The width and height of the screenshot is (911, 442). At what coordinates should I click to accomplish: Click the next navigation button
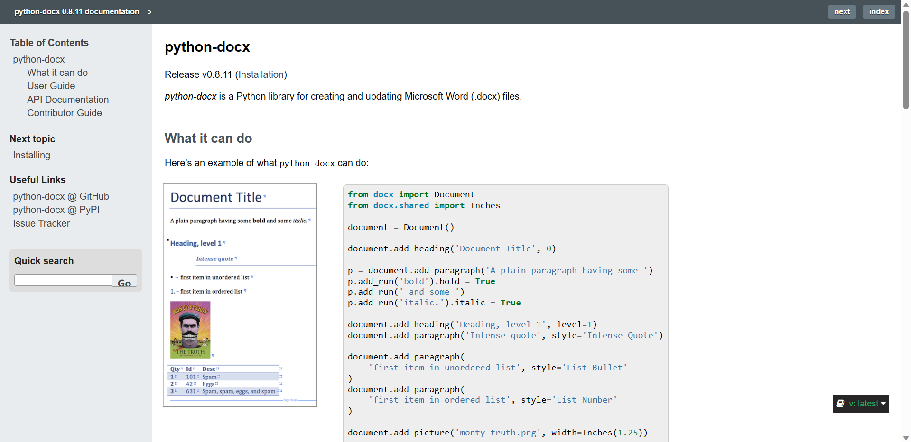pyautogui.click(x=842, y=12)
